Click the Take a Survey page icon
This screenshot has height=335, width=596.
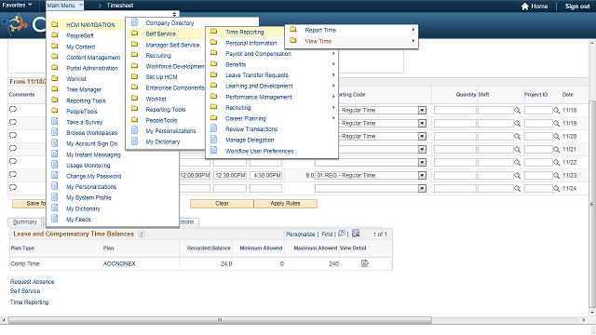(55, 122)
